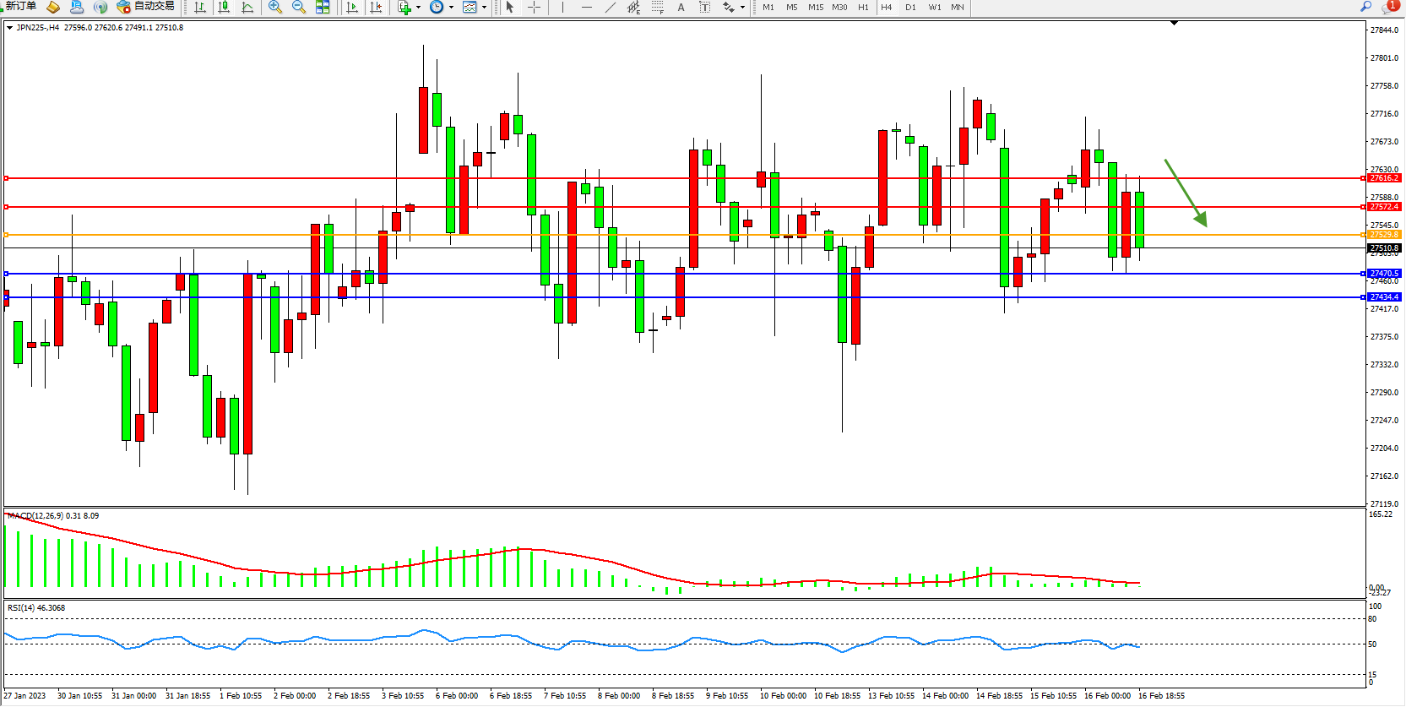Expand the chart templates dropdown arrow
Viewport: 1406px width, 707px height.
(484, 7)
